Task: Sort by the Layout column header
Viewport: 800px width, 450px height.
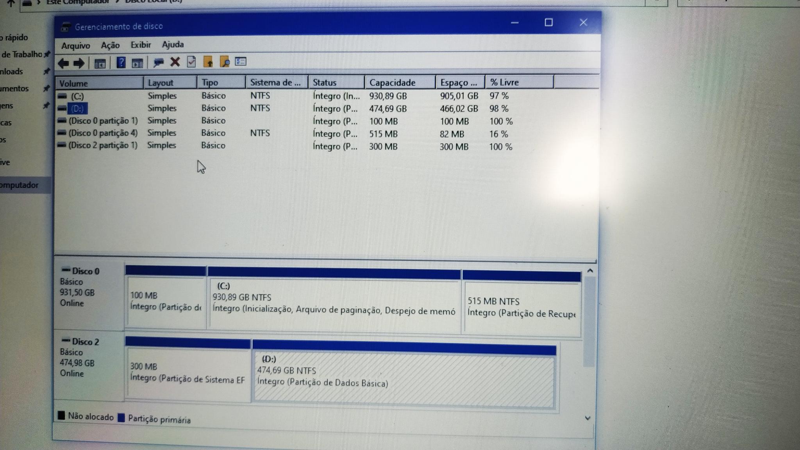Action: [170, 83]
